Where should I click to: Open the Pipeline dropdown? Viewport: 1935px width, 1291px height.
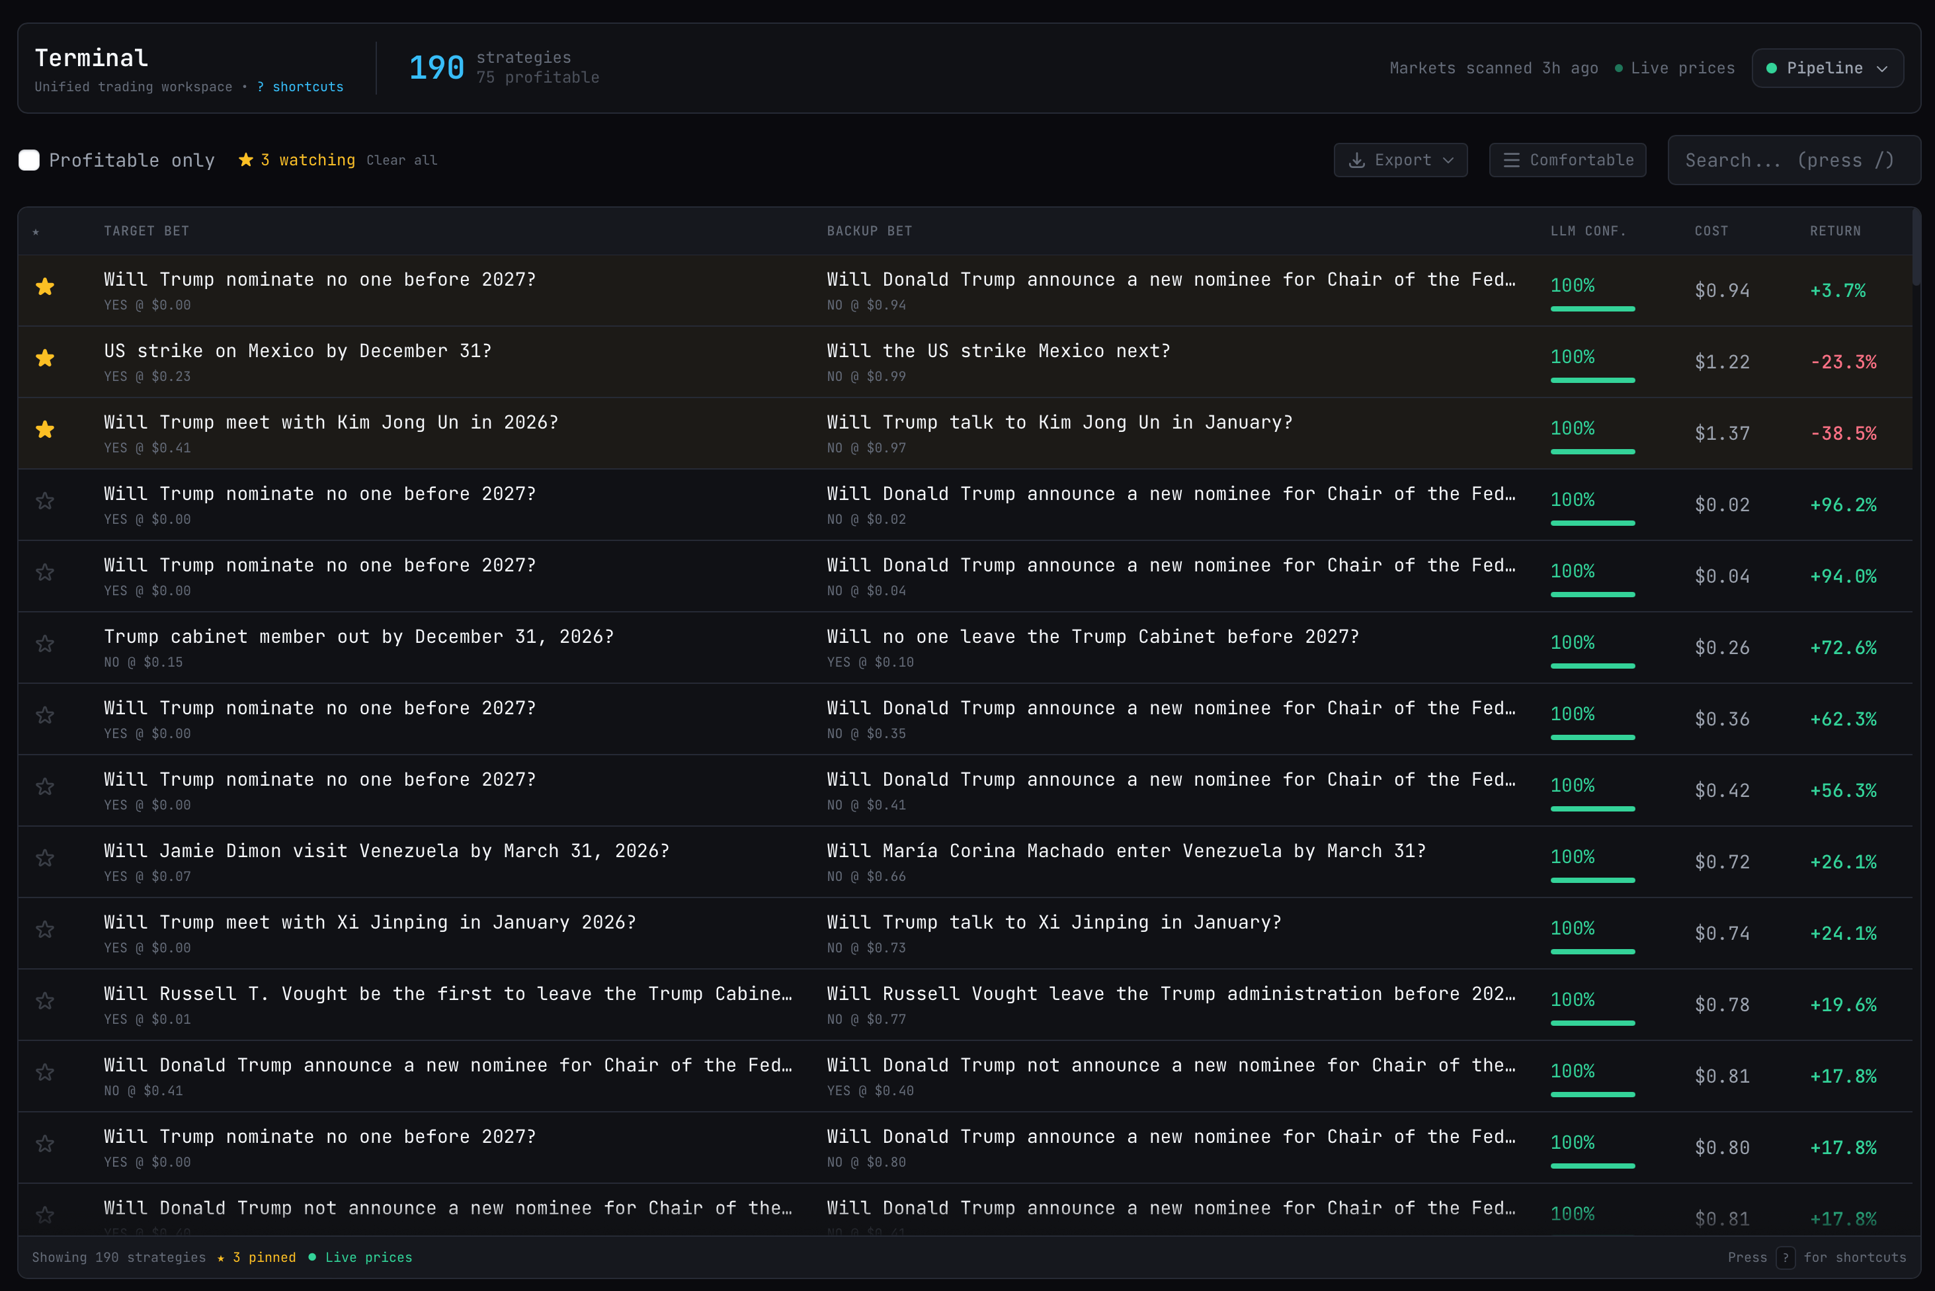[x=1827, y=68]
